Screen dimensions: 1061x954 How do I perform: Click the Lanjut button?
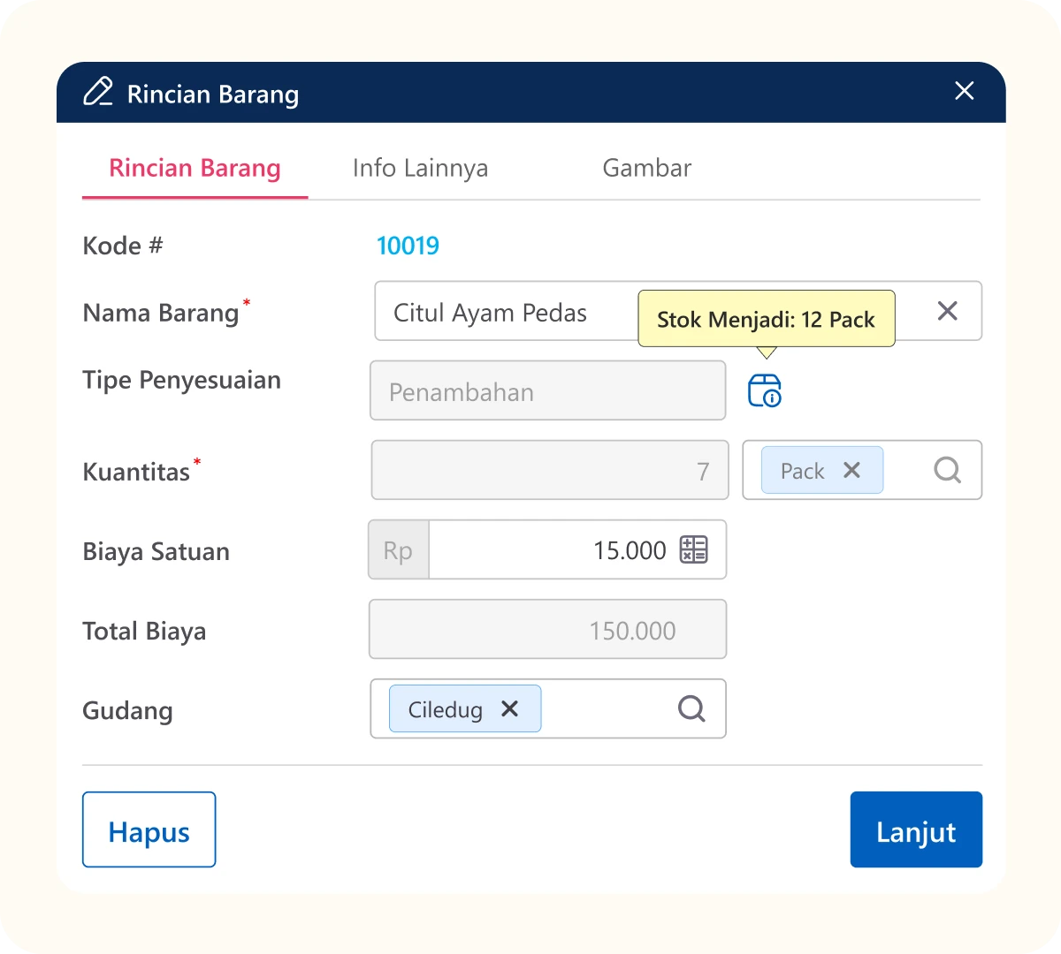916,830
